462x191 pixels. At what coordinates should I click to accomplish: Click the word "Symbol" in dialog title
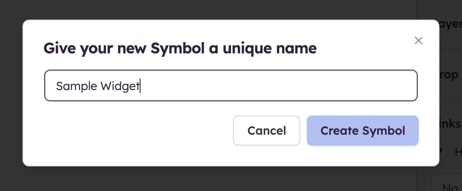click(x=177, y=48)
